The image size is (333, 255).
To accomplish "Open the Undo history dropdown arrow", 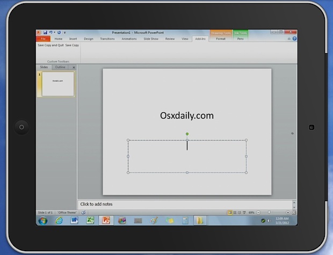I will coord(55,33).
